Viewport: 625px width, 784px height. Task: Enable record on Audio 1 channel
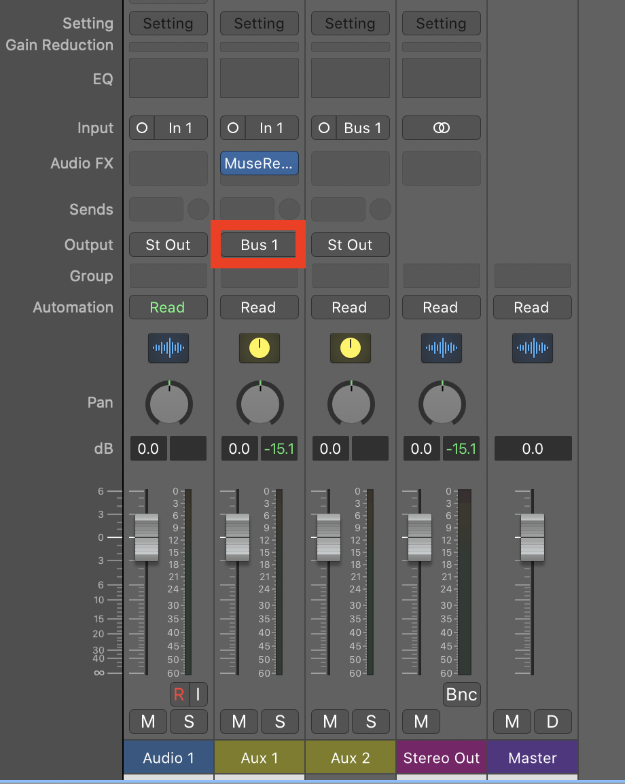179,694
